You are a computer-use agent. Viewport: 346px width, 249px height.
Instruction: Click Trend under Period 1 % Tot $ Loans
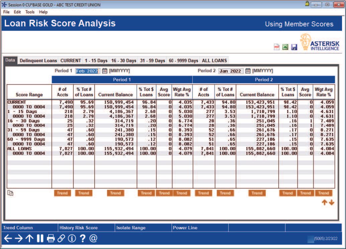coord(146,193)
